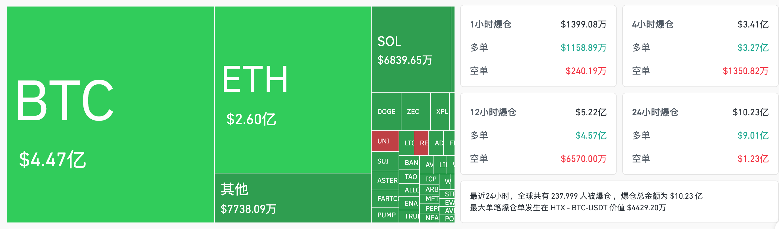
Task: Click the ASTER tile
Action: click(x=385, y=181)
